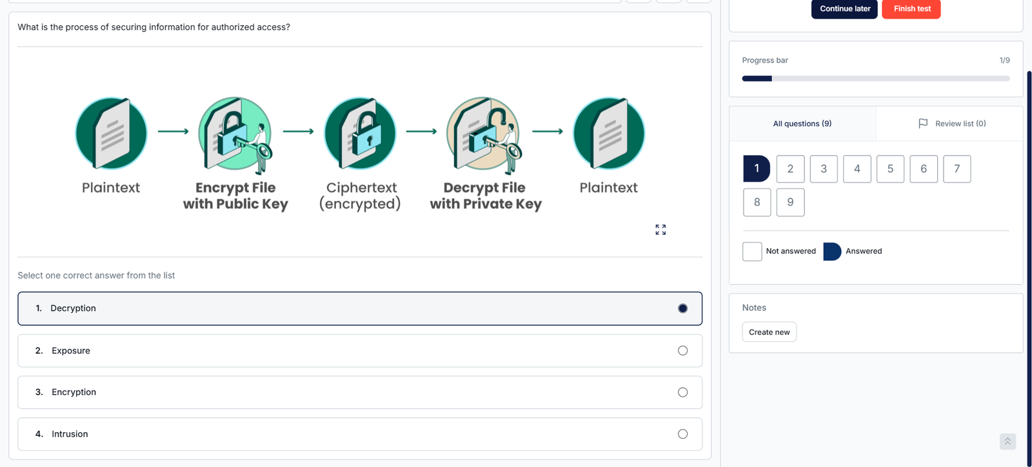Image resolution: width=1032 pixels, height=467 pixels.
Task: Click the encryption process diagram image
Action: (x=360, y=154)
